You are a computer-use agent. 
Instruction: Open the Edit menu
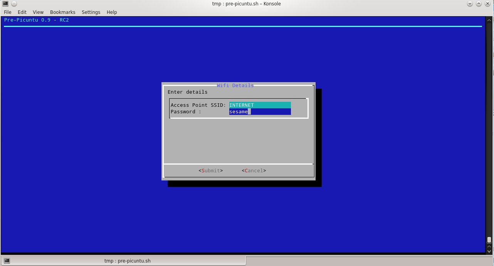tap(22, 12)
